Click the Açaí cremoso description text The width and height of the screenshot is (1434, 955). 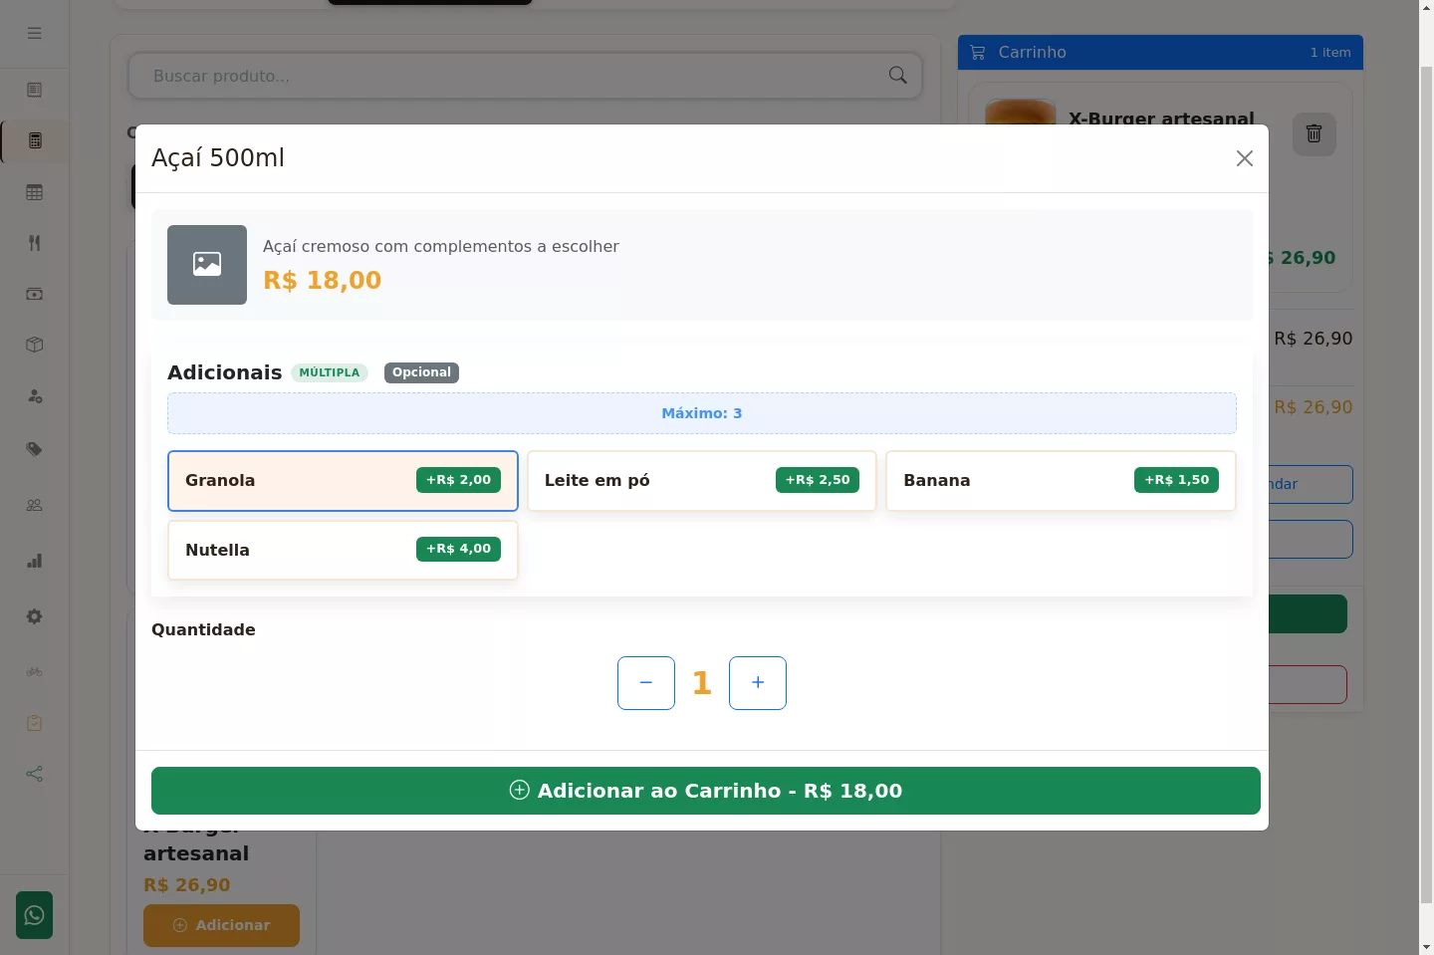(441, 247)
